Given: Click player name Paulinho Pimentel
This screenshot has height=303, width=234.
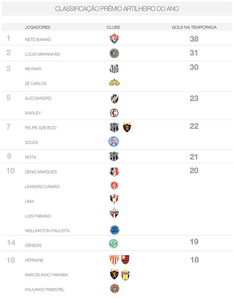Looking at the screenshot, I should pyautogui.click(x=45, y=289).
